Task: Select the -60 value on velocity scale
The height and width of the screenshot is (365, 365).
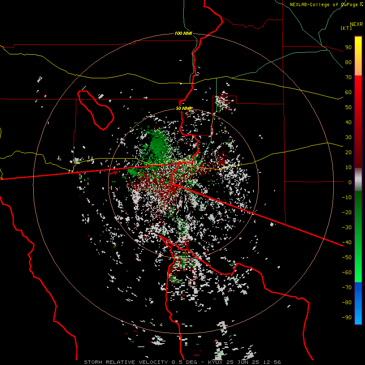Action: click(347, 273)
